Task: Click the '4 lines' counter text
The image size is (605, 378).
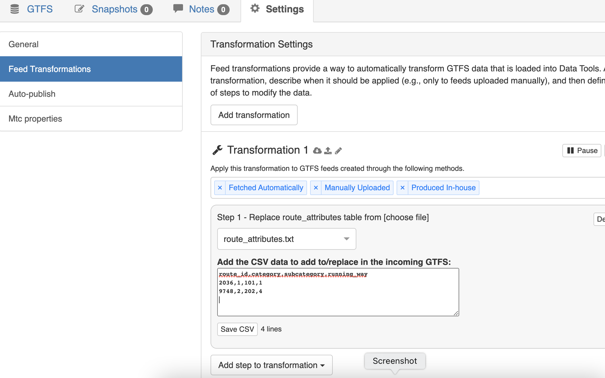Action: point(271,329)
